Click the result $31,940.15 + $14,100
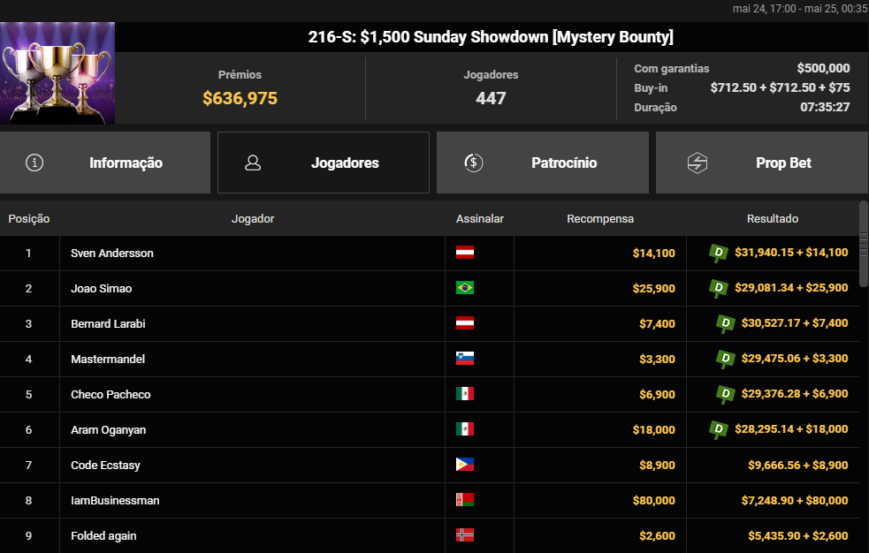 [x=791, y=253]
